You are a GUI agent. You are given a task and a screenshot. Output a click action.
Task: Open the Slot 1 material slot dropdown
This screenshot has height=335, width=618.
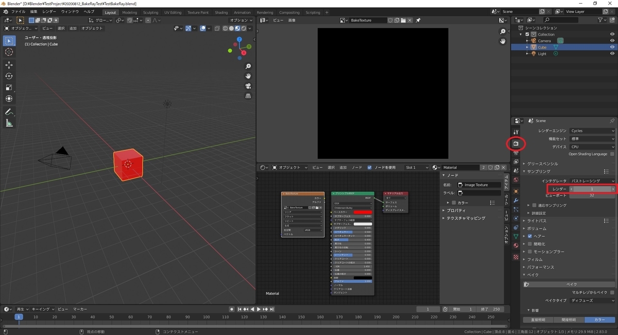coord(417,167)
